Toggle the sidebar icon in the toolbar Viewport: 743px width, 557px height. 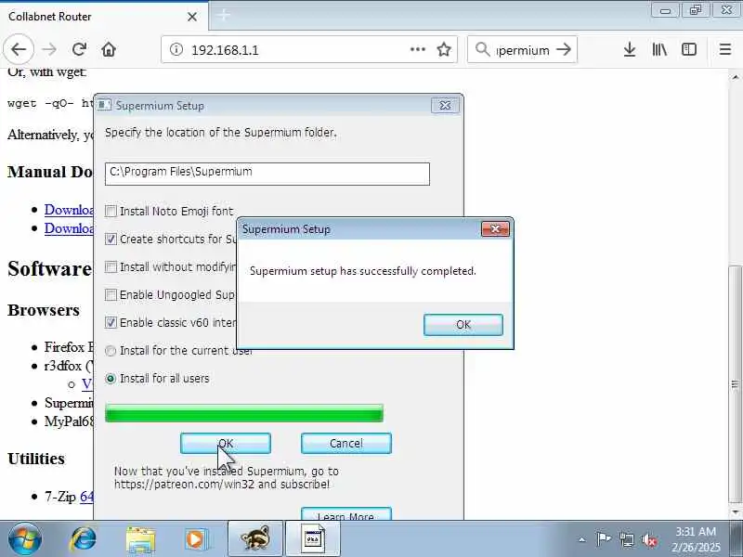tap(689, 49)
